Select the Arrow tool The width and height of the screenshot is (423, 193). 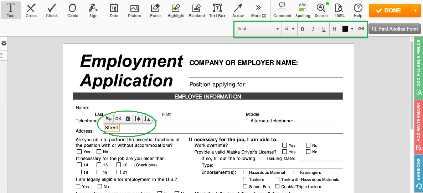coord(238,10)
